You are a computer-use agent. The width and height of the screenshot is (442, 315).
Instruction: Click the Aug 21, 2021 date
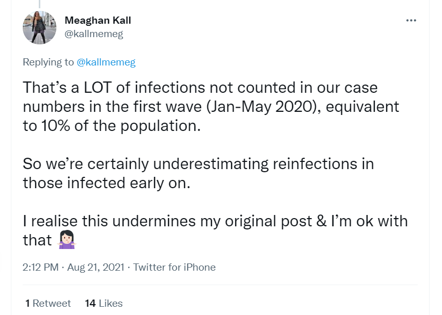(x=97, y=268)
